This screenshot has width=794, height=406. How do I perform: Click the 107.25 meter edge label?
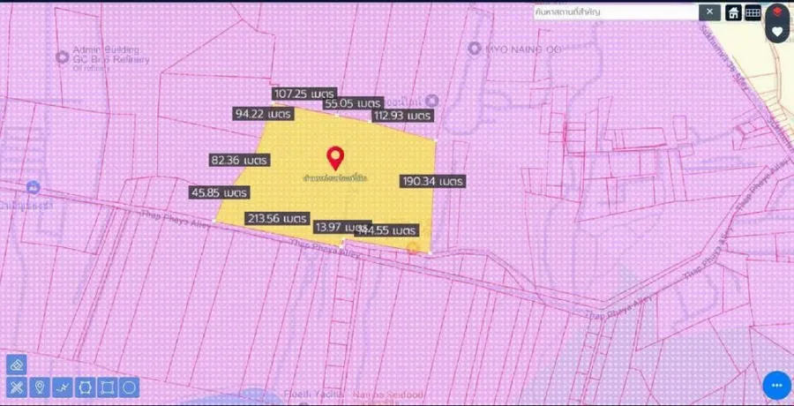click(303, 94)
